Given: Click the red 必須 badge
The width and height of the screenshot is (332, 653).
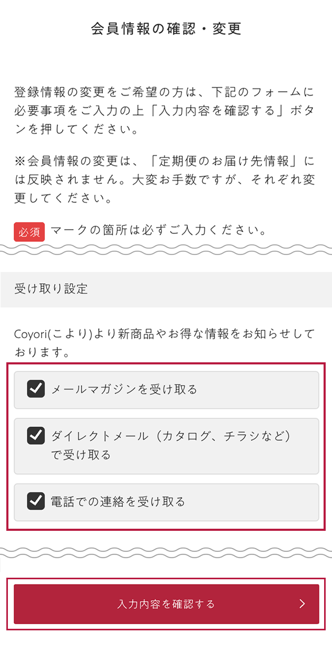Looking at the screenshot, I should click(30, 232).
